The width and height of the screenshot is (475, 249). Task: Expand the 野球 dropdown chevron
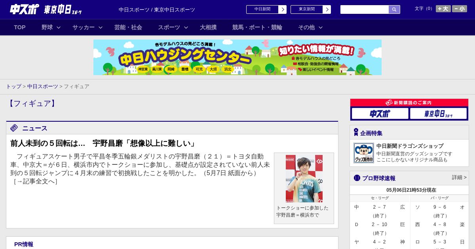[59, 27]
